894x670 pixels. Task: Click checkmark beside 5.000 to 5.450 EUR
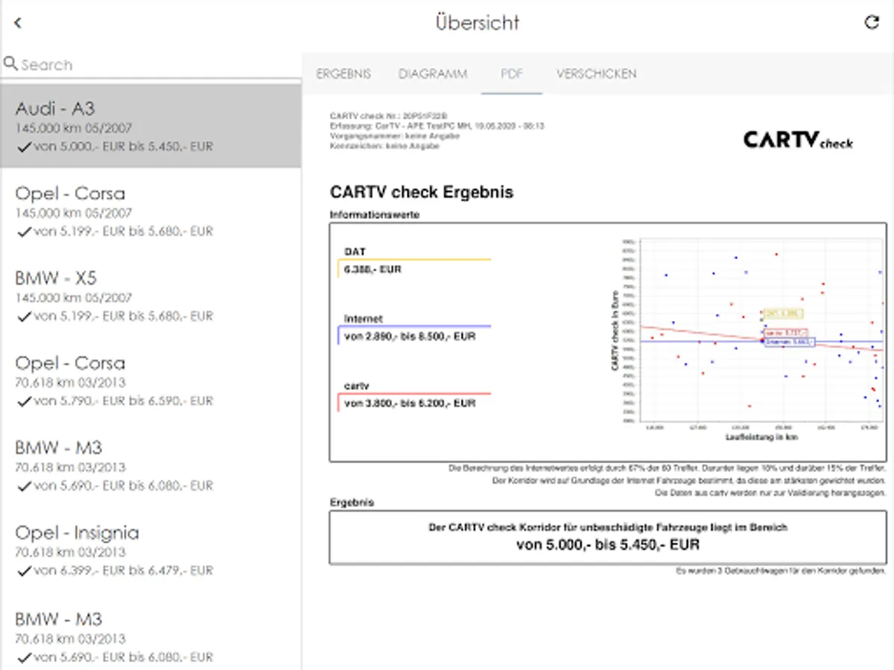(23, 147)
